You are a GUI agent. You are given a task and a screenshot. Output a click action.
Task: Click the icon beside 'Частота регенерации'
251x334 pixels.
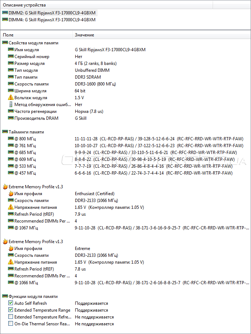pyautogui.click(x=11, y=111)
